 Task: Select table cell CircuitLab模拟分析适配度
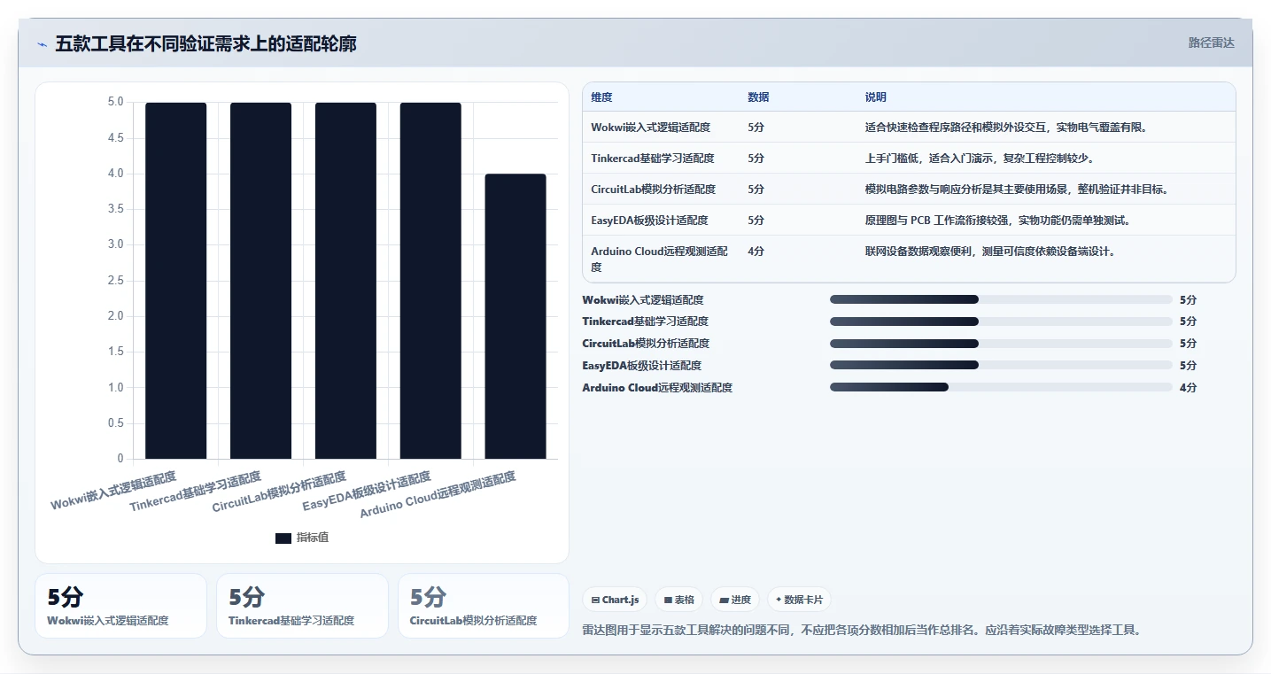pos(654,190)
